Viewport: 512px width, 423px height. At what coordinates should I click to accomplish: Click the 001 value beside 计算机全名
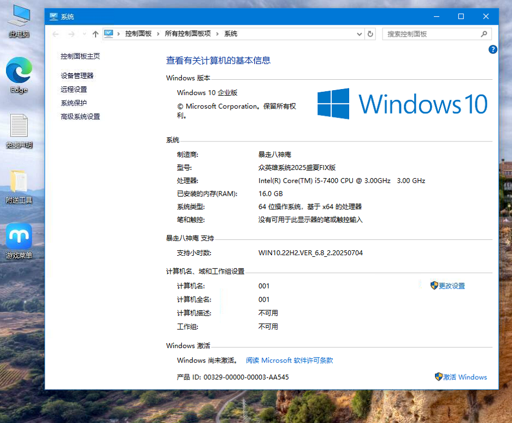264,299
